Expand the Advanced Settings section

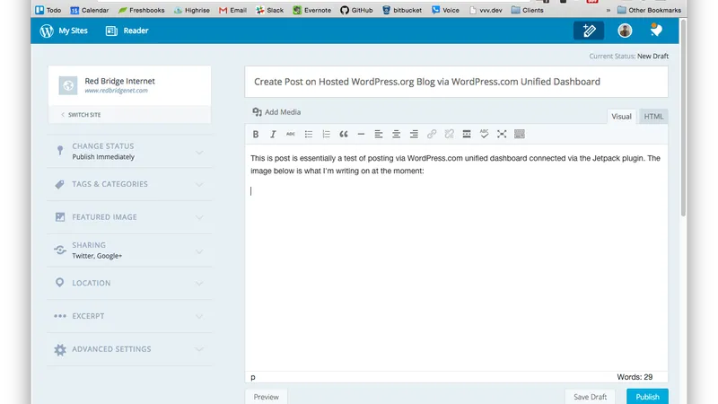[129, 349]
